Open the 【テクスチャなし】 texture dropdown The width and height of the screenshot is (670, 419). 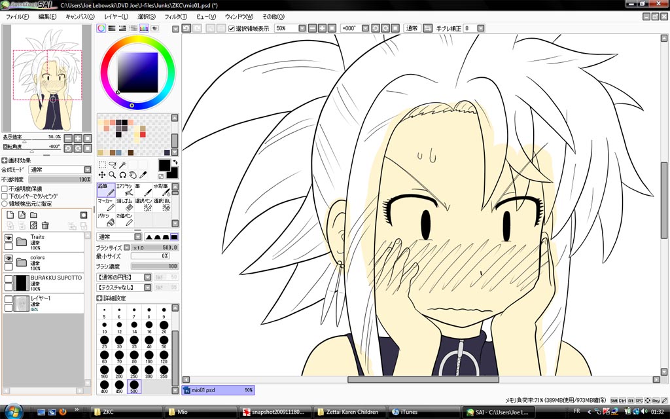147,287
